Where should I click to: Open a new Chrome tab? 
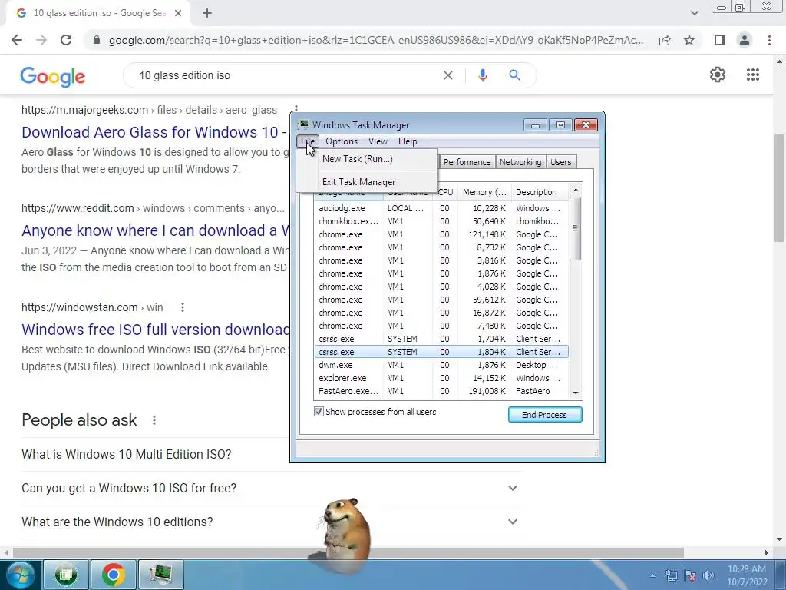point(207,13)
